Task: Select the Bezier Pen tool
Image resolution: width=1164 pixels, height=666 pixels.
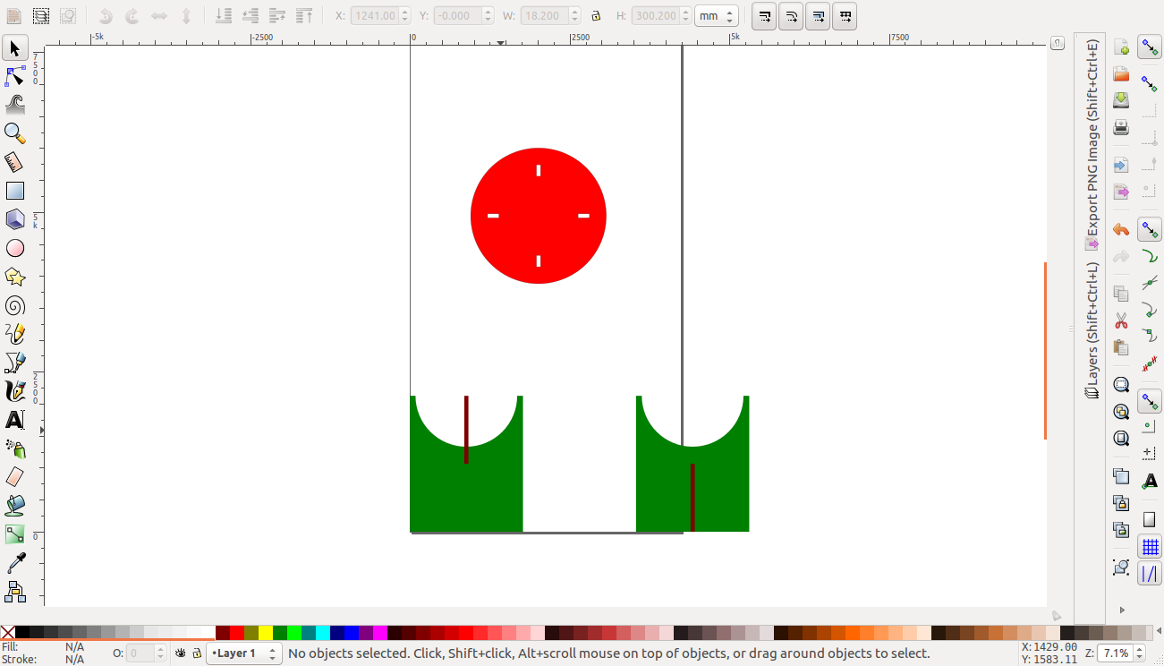Action: coord(15,363)
